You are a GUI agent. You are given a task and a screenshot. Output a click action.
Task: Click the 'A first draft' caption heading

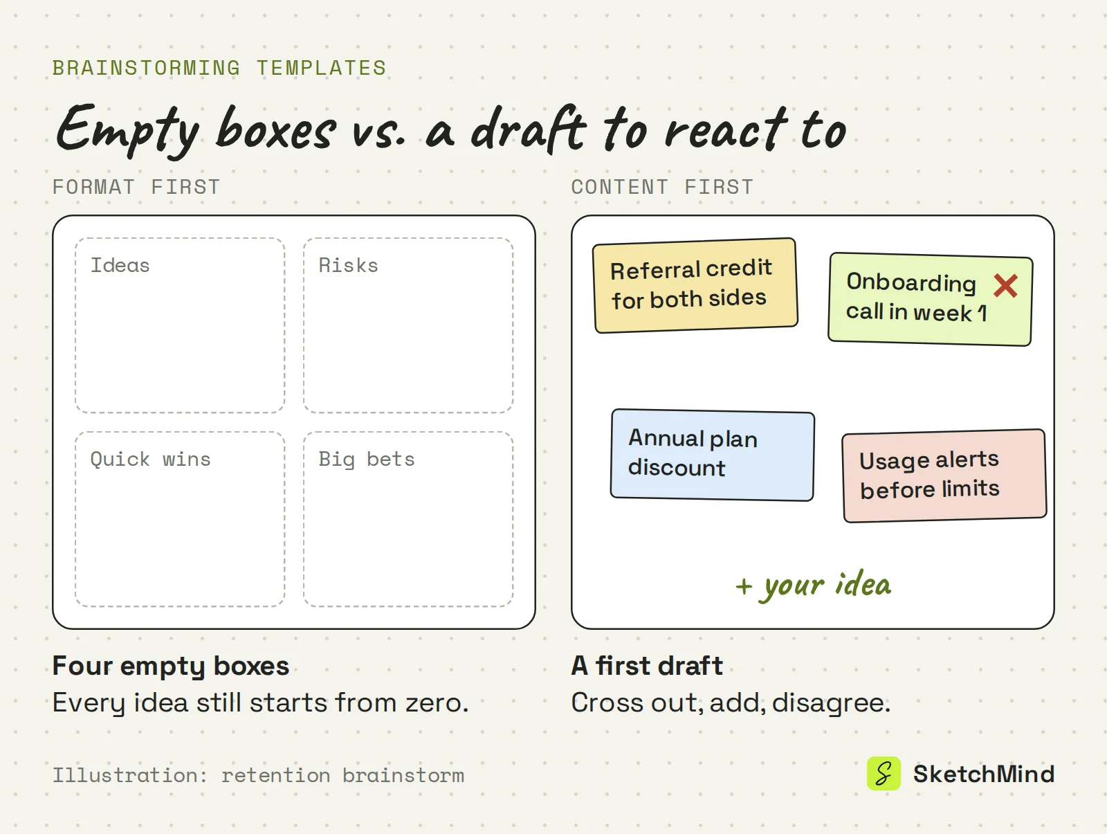(647, 666)
